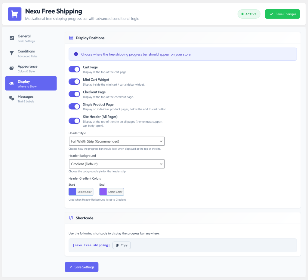308x280 pixels.
Task: Expand the Header Background dropdown
Action: (x=117, y=164)
